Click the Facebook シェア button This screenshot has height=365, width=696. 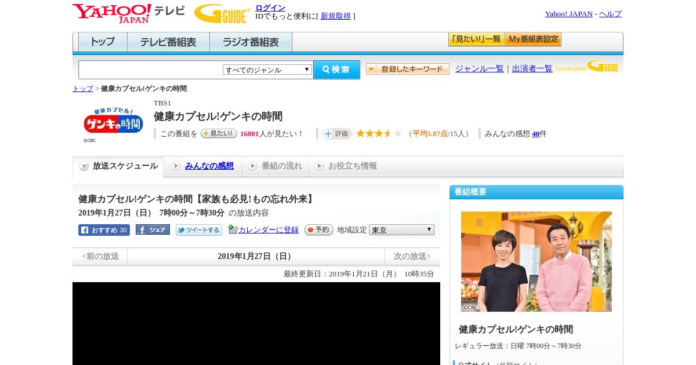click(153, 230)
